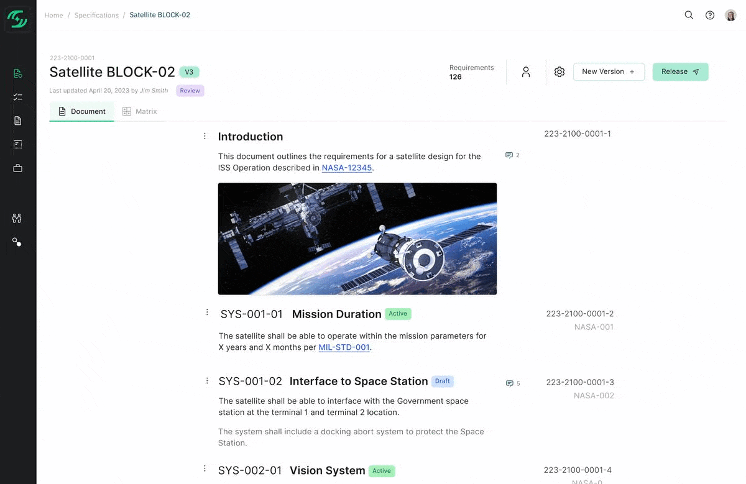Open the people/team icon in sidebar
This screenshot has width=746, height=484.
tap(17, 218)
